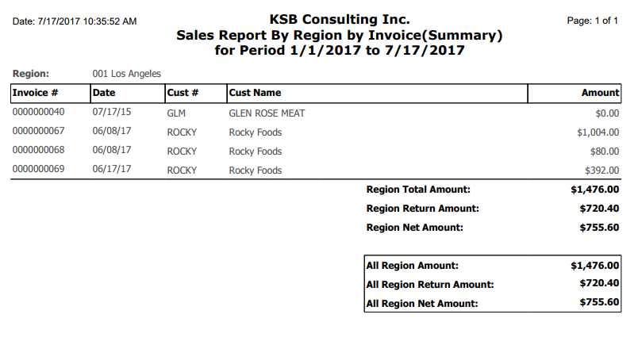The image size is (638, 341).
Task: Click the All Region Net Amount label
Action: [422, 304]
